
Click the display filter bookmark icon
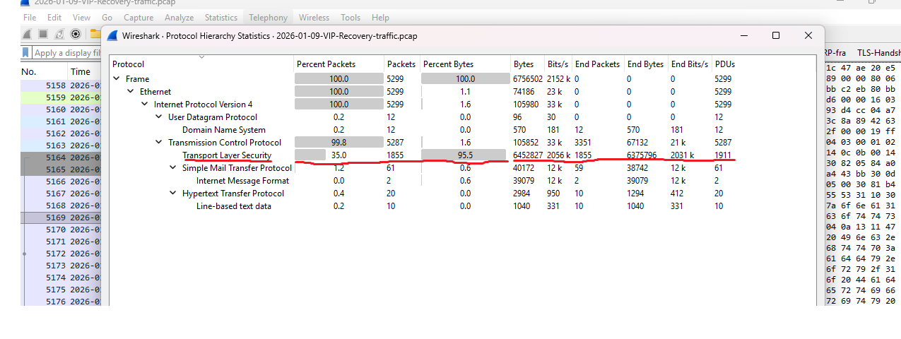pyautogui.click(x=26, y=53)
